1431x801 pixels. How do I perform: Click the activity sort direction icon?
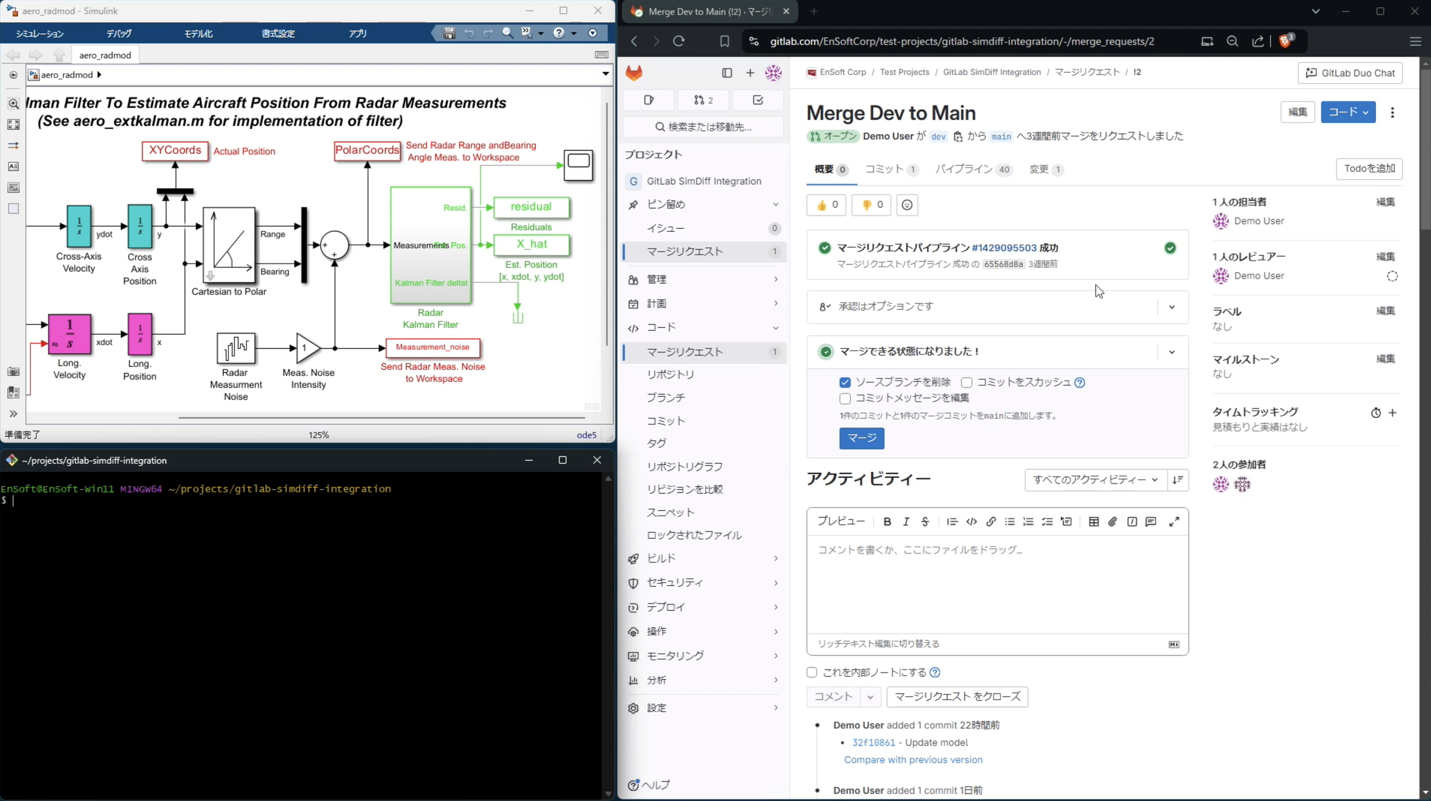[1177, 480]
